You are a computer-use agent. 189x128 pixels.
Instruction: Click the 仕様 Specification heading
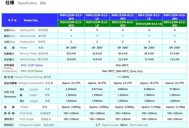point(26,3)
